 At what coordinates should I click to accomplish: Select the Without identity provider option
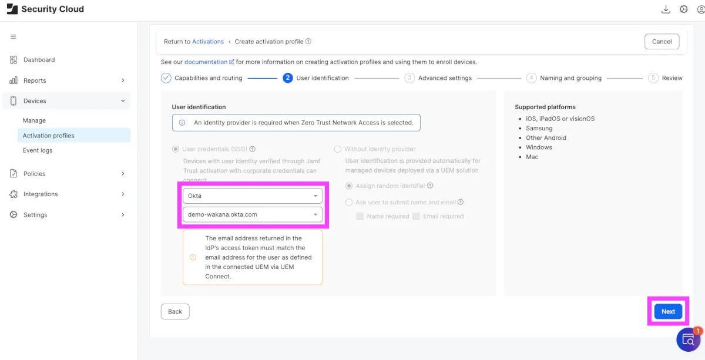coord(338,149)
